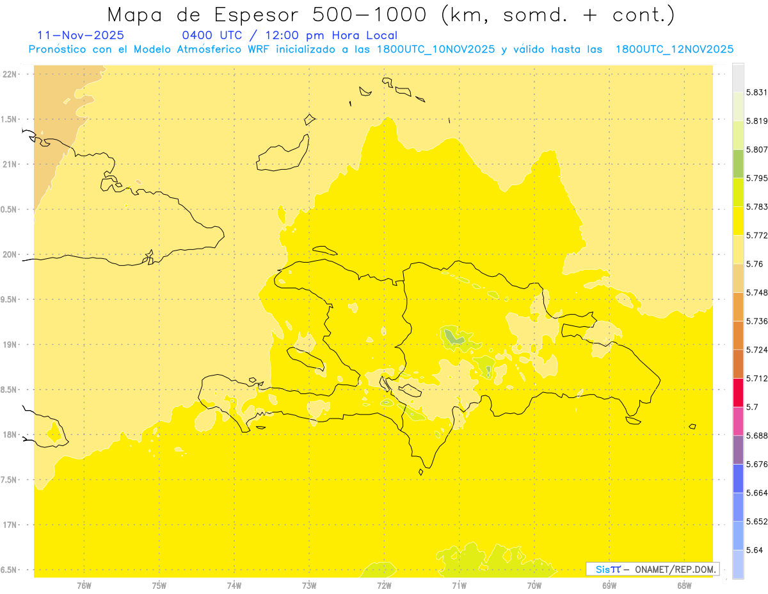Click the initialization time '1800UTC_10NOV2025'
The height and width of the screenshot is (594, 768).
pos(436,49)
